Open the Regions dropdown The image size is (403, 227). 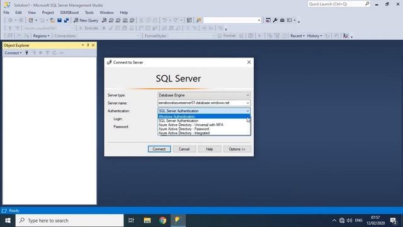[41, 36]
